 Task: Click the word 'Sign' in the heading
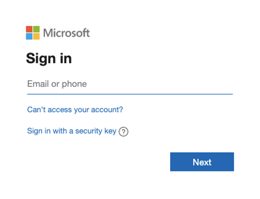41,59
